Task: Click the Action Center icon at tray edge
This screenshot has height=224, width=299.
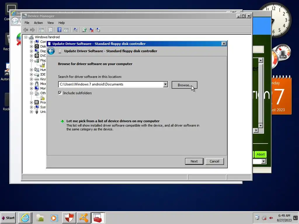Action: tap(295, 218)
